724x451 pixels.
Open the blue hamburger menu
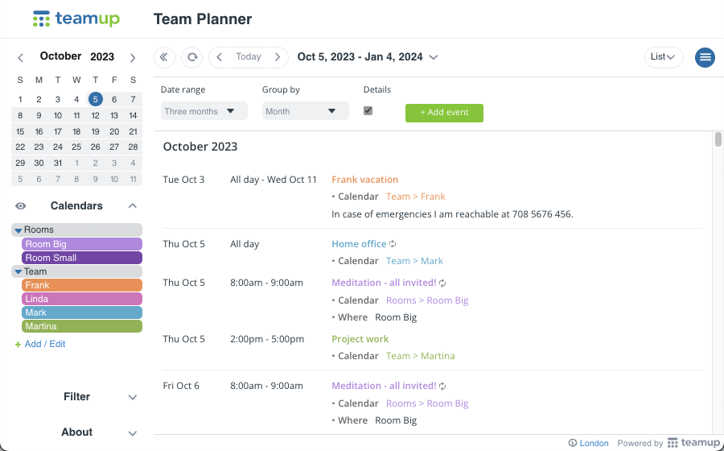[705, 57]
